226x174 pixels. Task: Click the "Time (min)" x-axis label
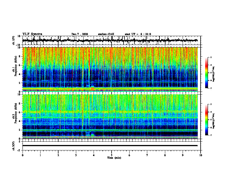coord(114,158)
